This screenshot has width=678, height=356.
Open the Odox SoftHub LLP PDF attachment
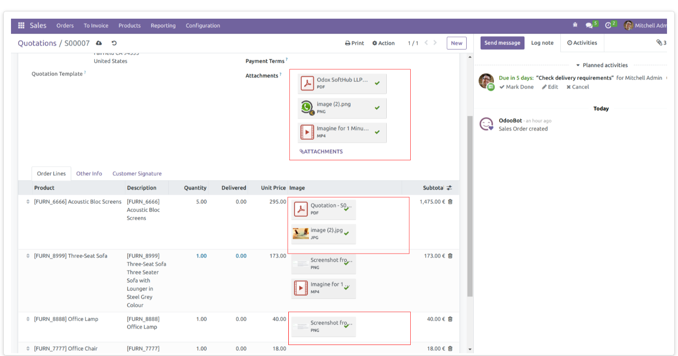point(342,83)
